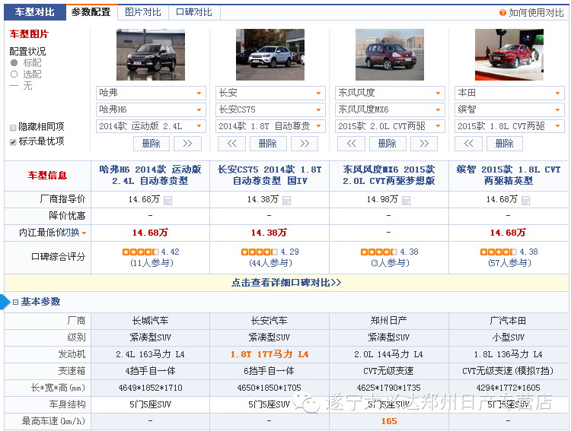Open 11人参与 review count link
The height and width of the screenshot is (431, 571).
pyautogui.click(x=152, y=263)
